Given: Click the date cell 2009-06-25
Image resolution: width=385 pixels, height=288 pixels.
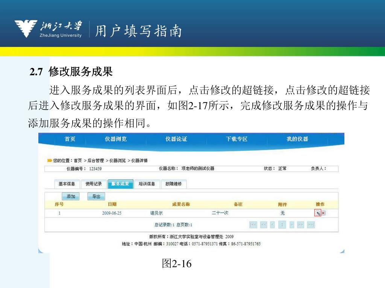Looking at the screenshot, I should click(112, 213).
